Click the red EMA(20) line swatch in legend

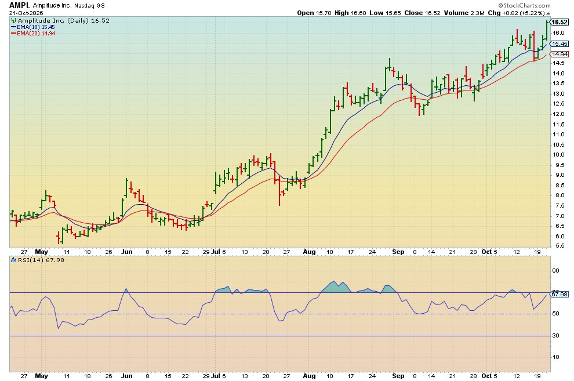coord(13,33)
